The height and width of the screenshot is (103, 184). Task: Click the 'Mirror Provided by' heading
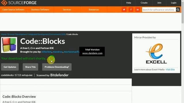[145, 37]
